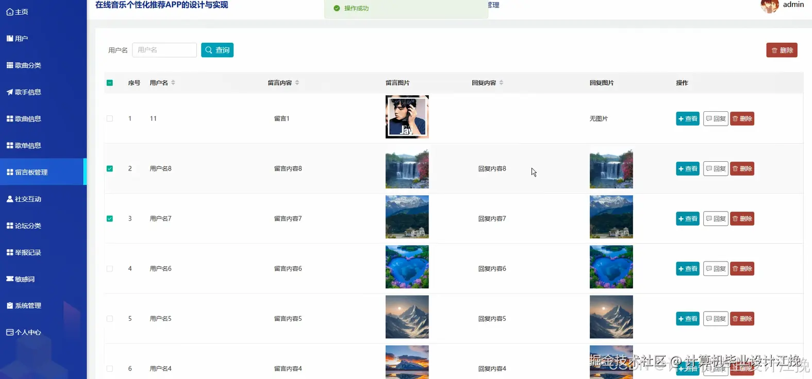
Task: Open the 敏感词 sidebar menu
Action: (43, 279)
